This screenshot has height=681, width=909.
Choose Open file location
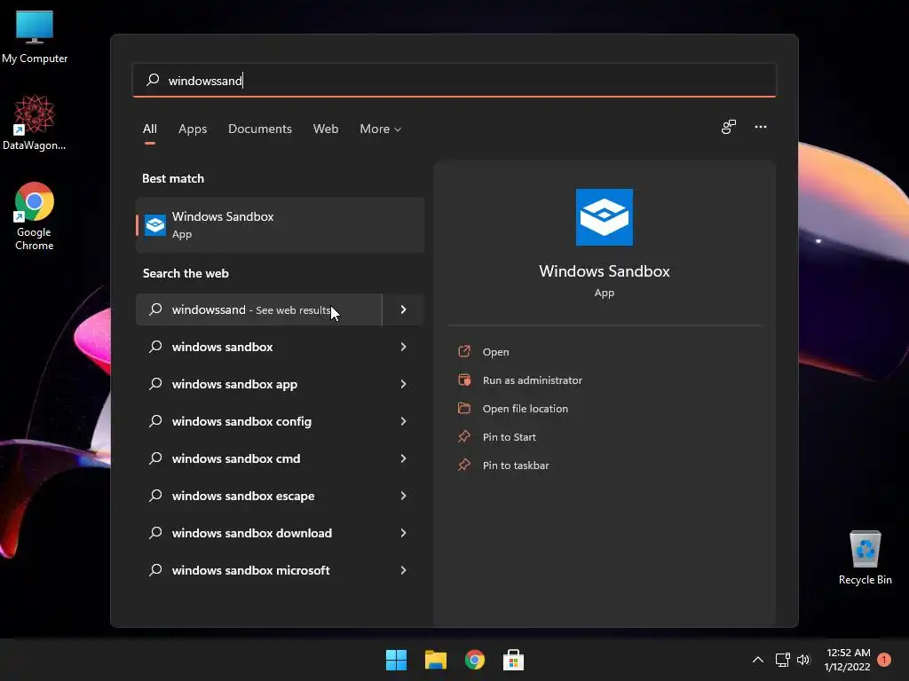(x=526, y=408)
